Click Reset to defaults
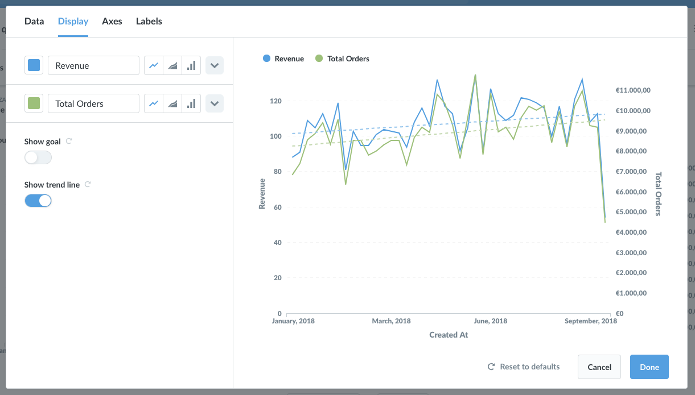 (x=524, y=367)
